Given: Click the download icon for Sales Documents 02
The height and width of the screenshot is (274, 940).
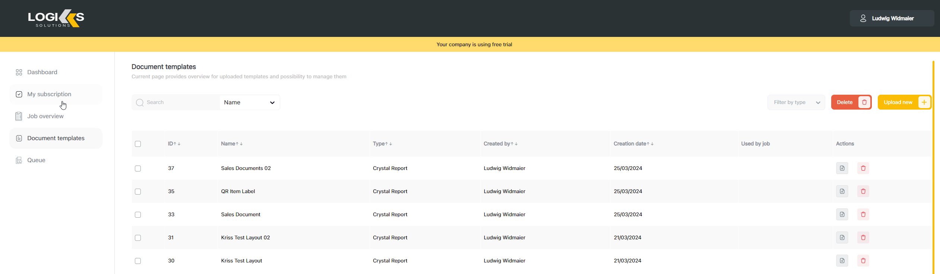Looking at the screenshot, I should [x=842, y=168].
